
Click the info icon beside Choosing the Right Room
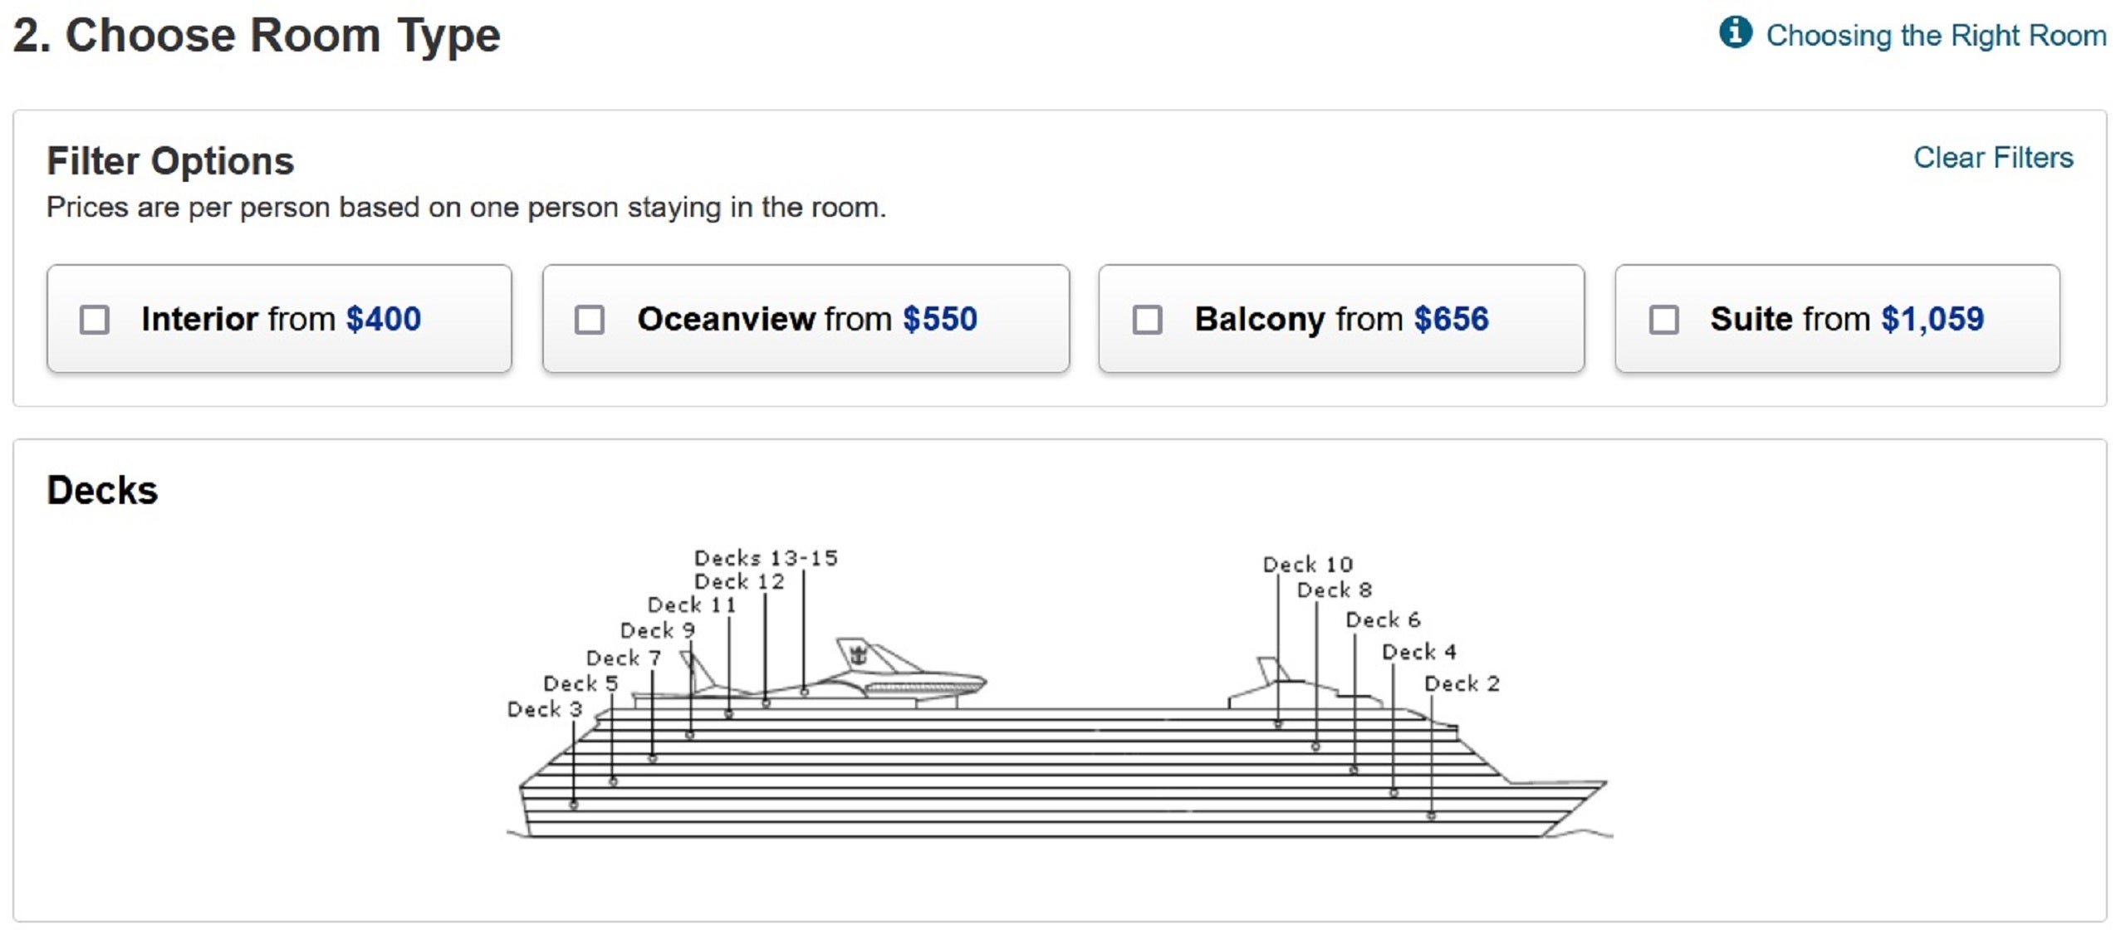click(x=1735, y=33)
